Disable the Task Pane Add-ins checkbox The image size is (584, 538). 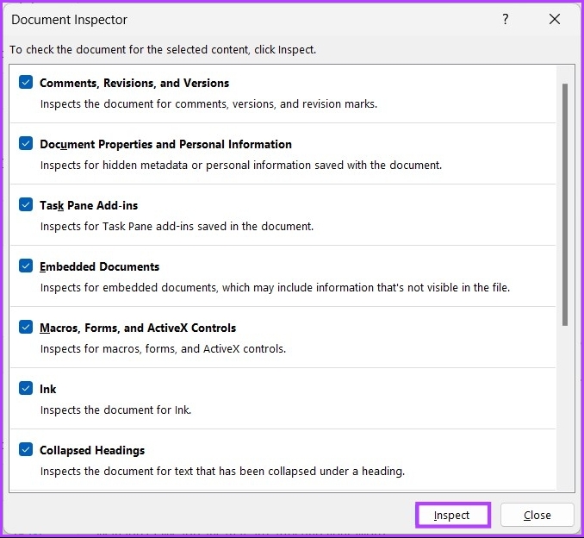pos(26,205)
